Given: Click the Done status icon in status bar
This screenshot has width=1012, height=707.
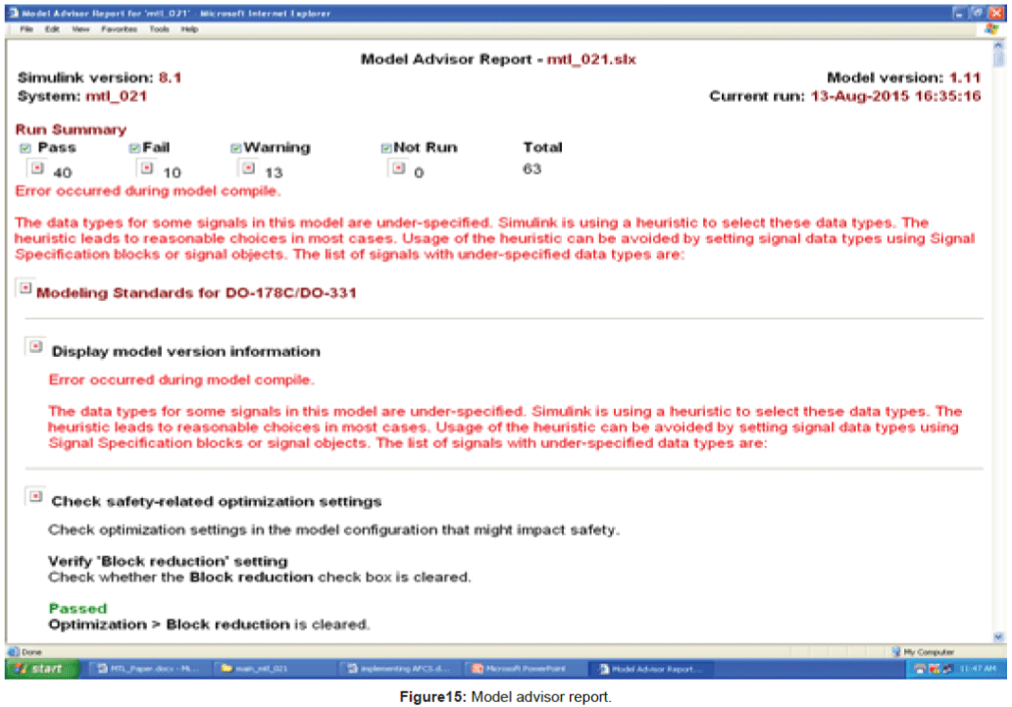Looking at the screenshot, I should point(14,652).
